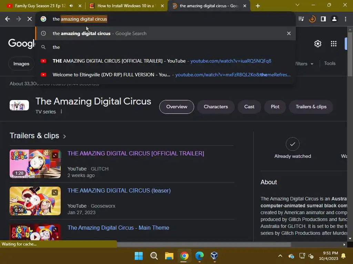353x264 pixels.
Task: Open the tab search chevron
Action: pos(297,5)
